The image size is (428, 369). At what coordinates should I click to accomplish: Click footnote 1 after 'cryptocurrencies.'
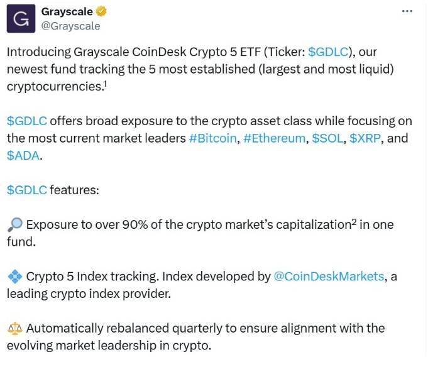click(x=105, y=85)
